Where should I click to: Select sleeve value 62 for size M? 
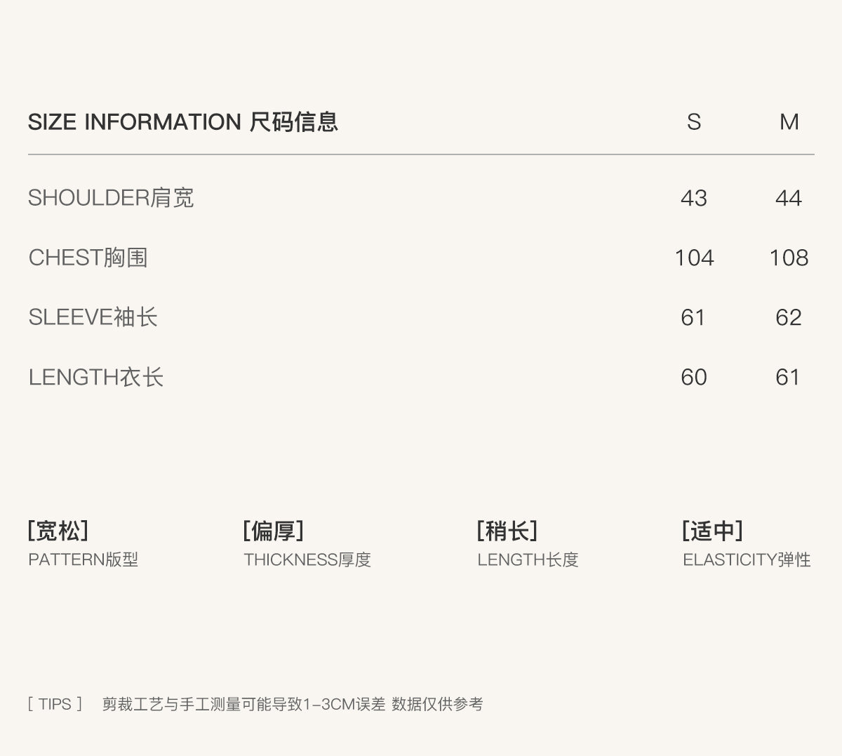(x=789, y=317)
